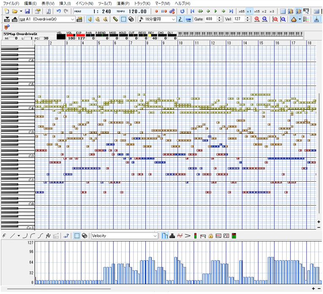
Task: Save the project with the floppy disk icon
Action: tap(27, 11)
